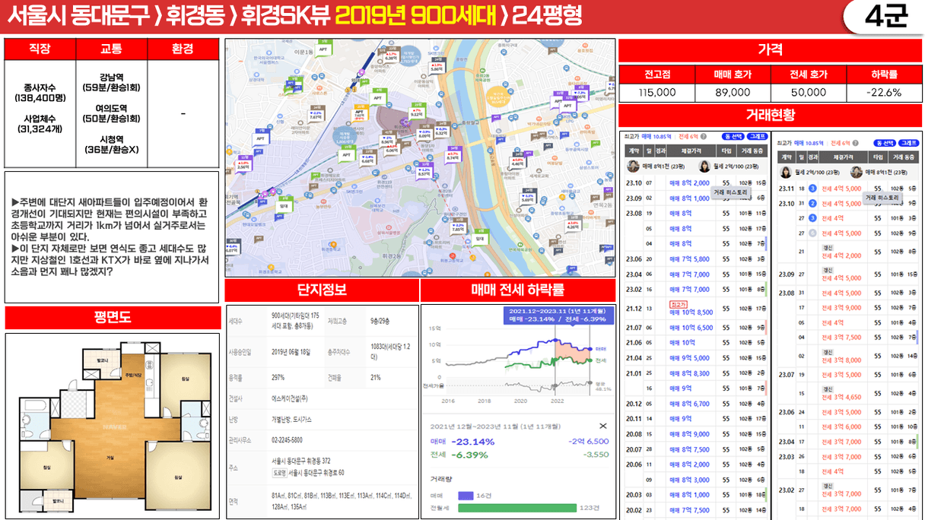
Task: Click the -22.6% 하락률 value
Action: pos(884,92)
